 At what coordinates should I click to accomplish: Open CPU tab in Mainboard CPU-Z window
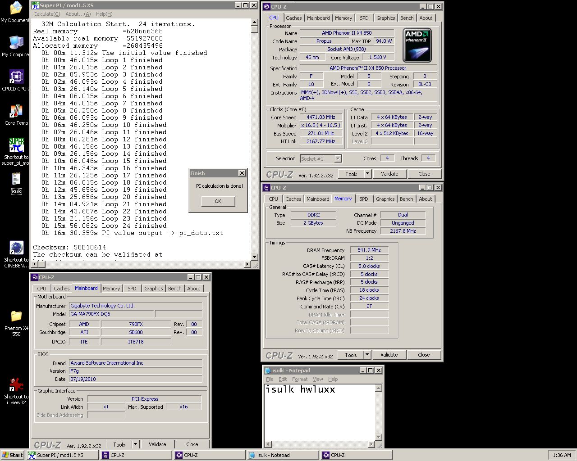(41, 289)
